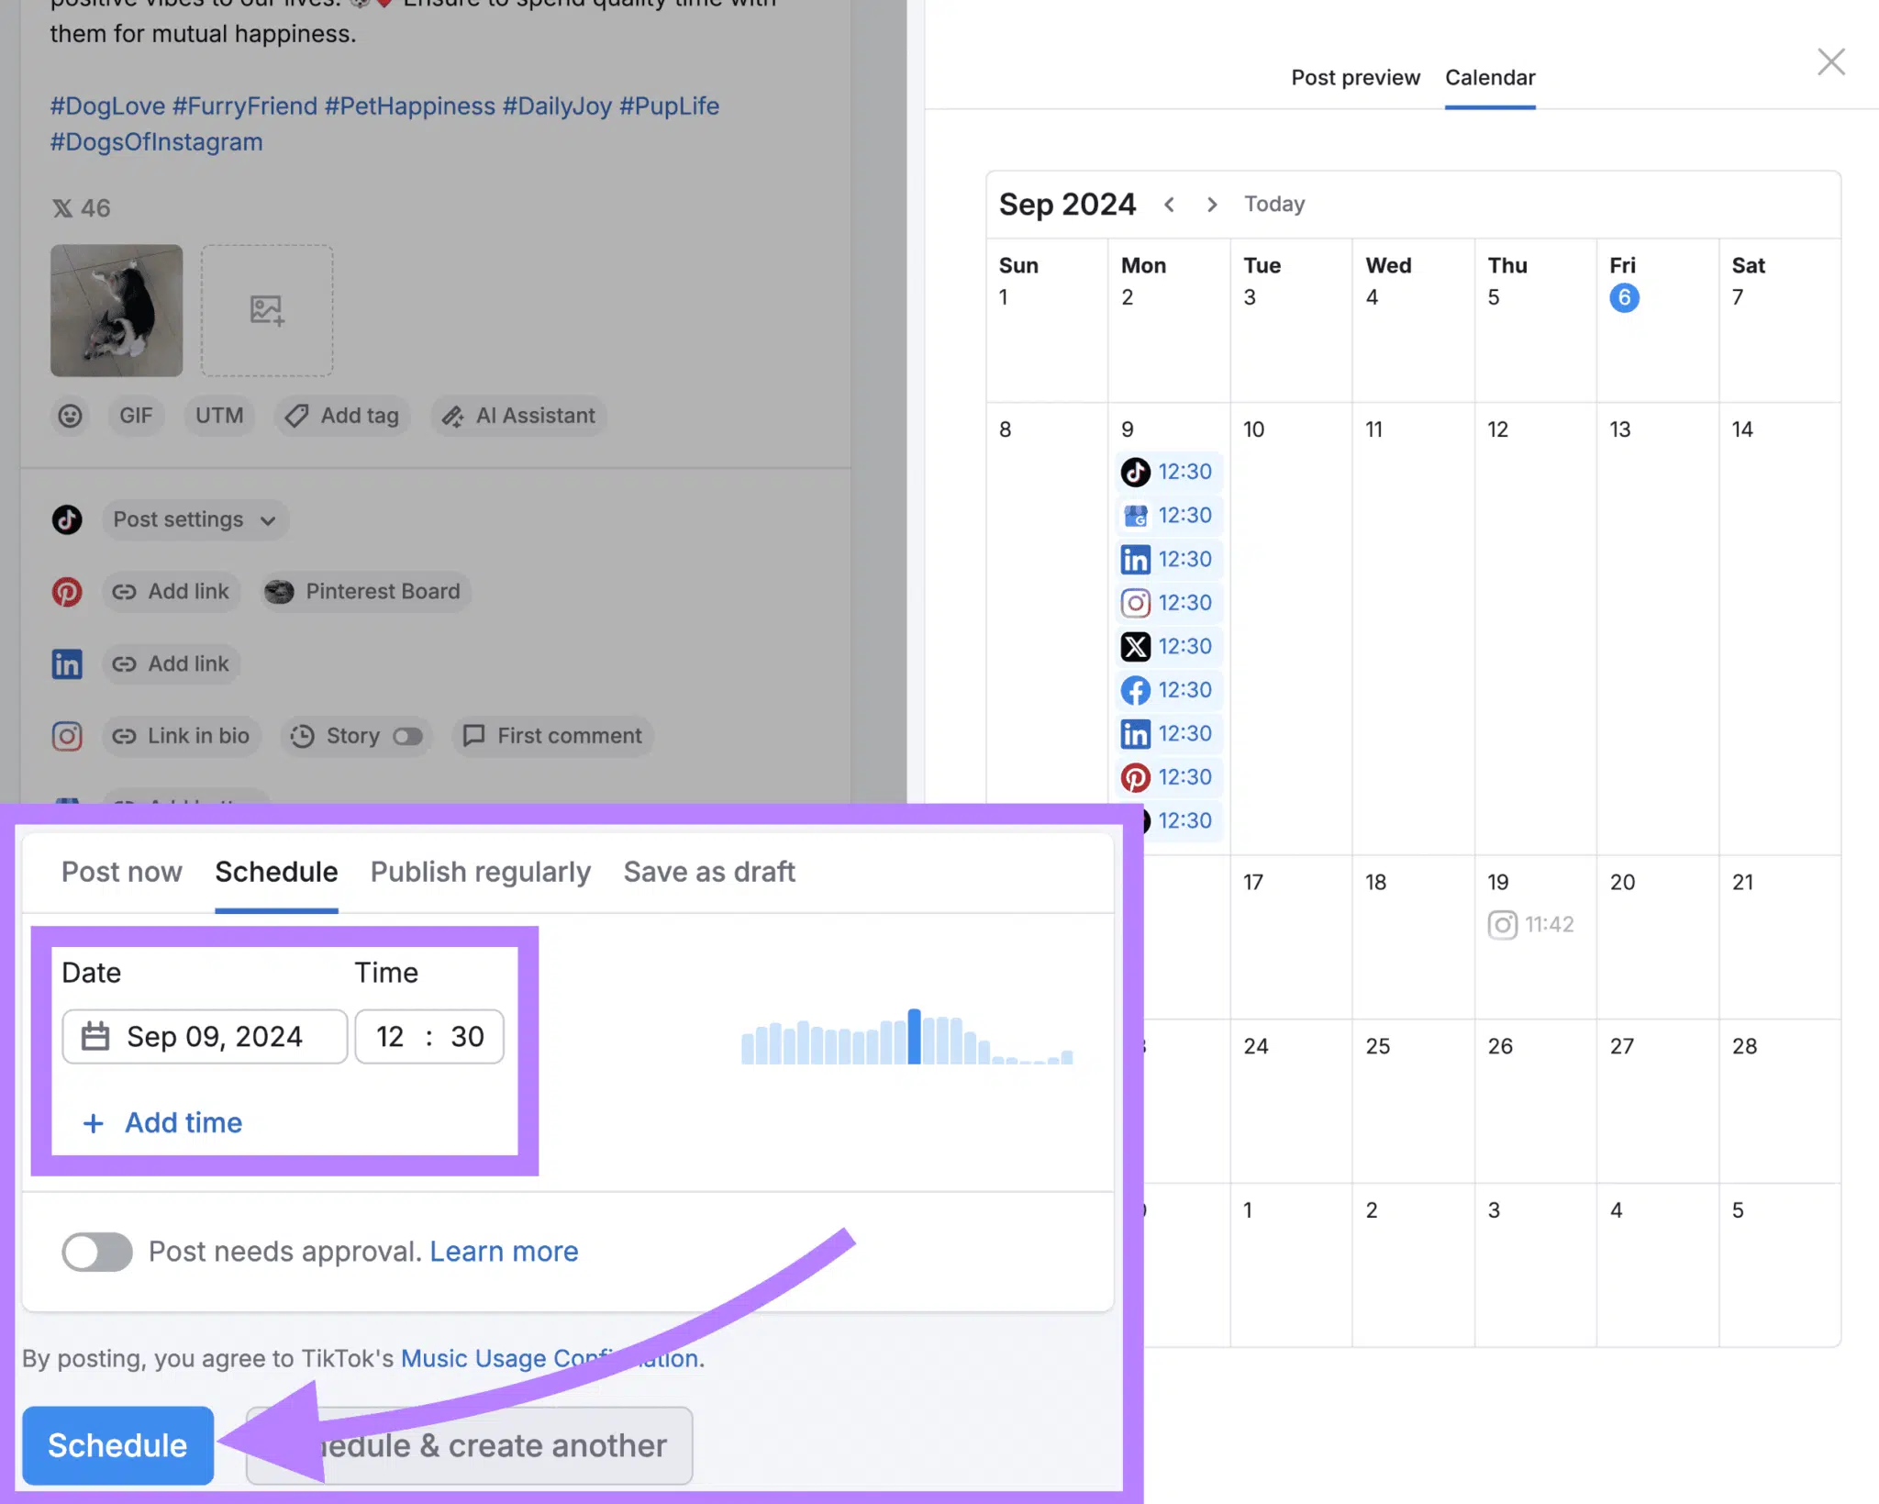Image resolution: width=1879 pixels, height=1504 pixels.
Task: Select day 25 in the calendar
Action: click(x=1377, y=1046)
